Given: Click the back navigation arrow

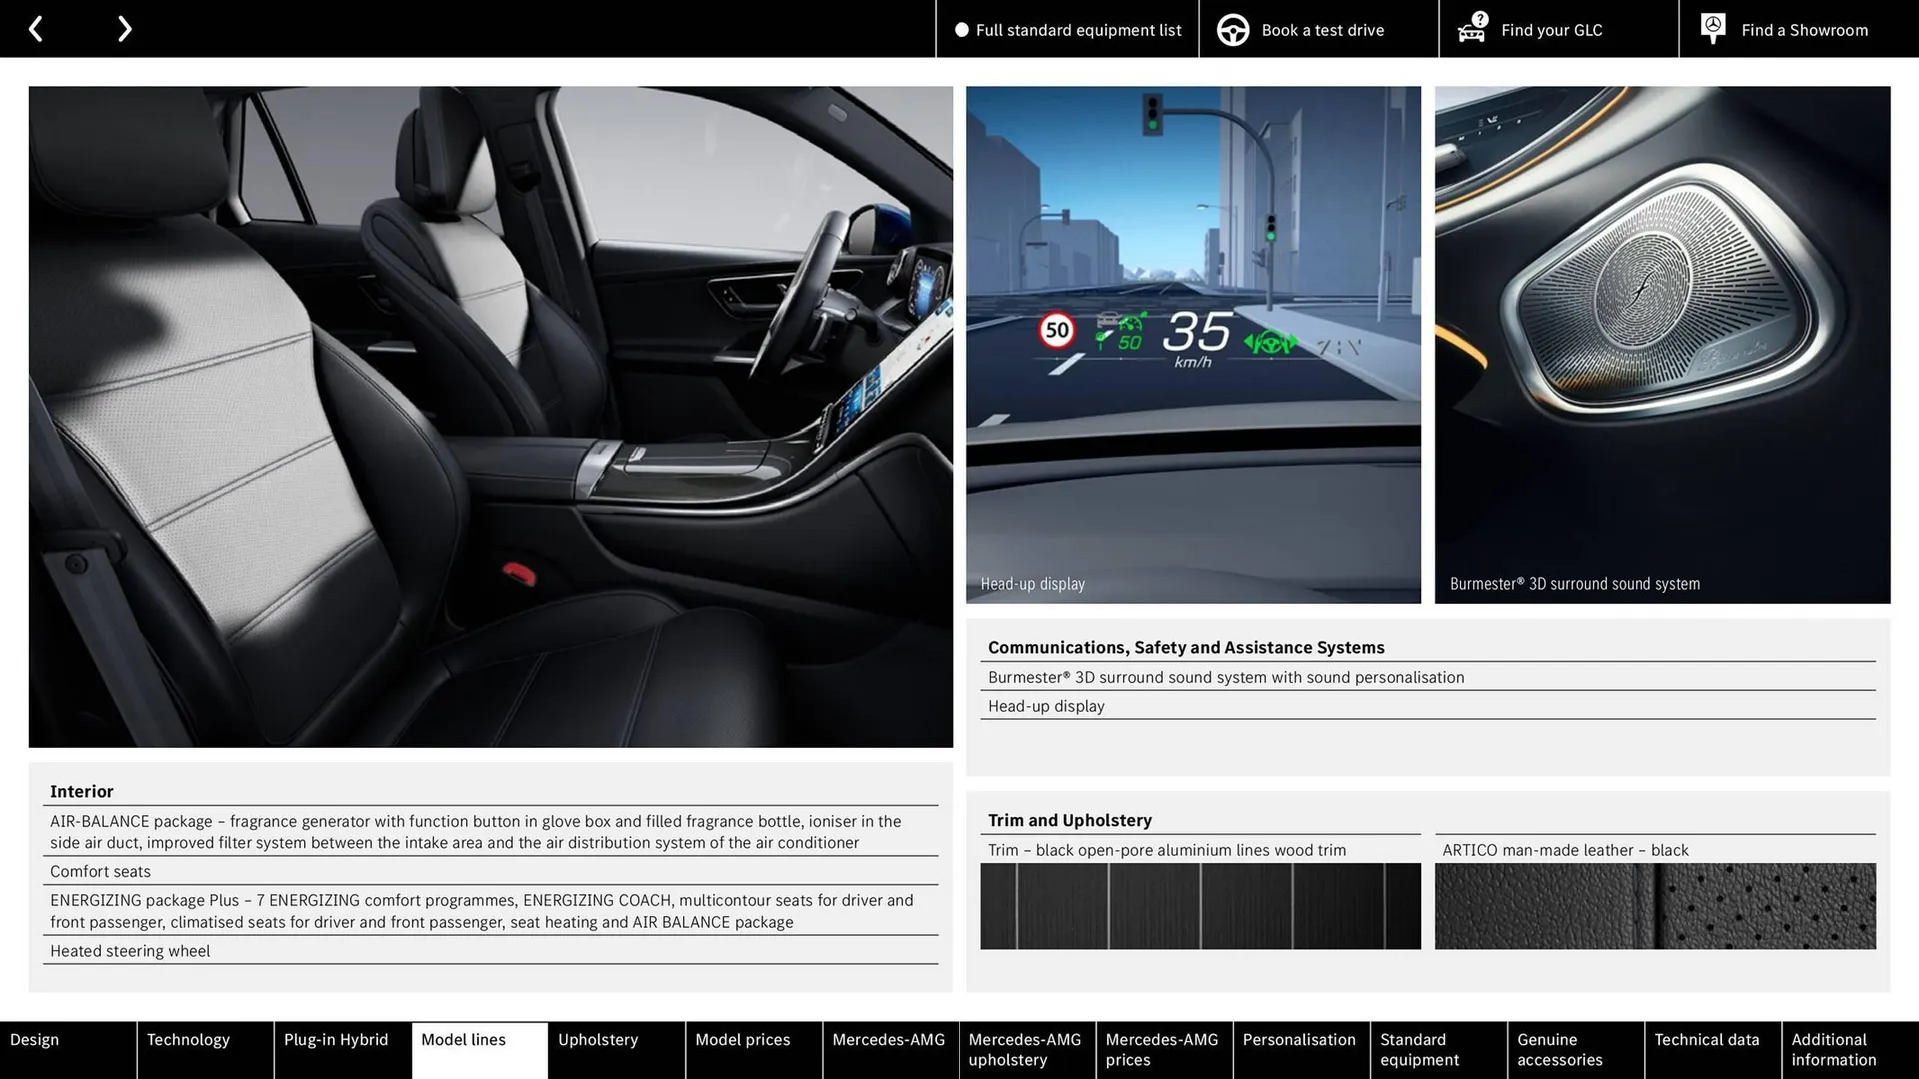Looking at the screenshot, I should pos(37,28).
